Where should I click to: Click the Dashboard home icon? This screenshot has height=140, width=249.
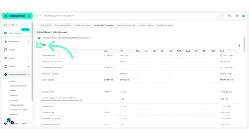(6, 25)
